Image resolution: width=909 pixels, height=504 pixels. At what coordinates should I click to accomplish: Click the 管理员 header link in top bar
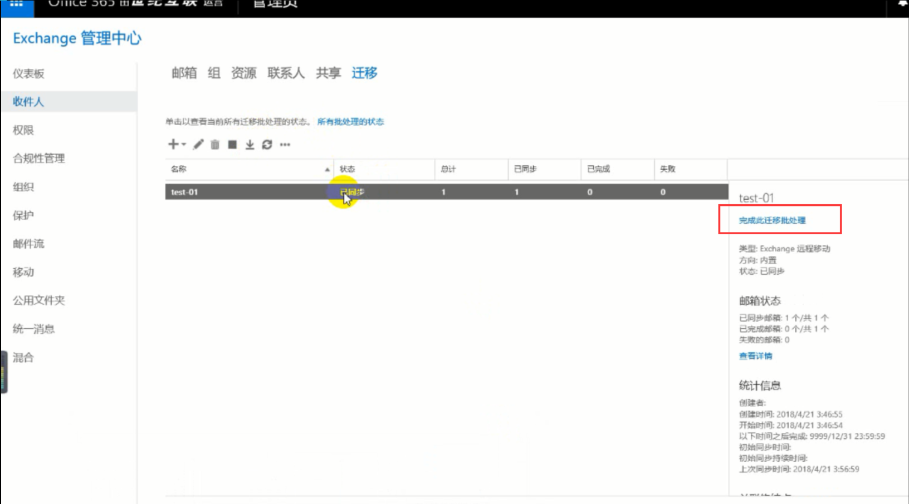pyautogui.click(x=275, y=4)
